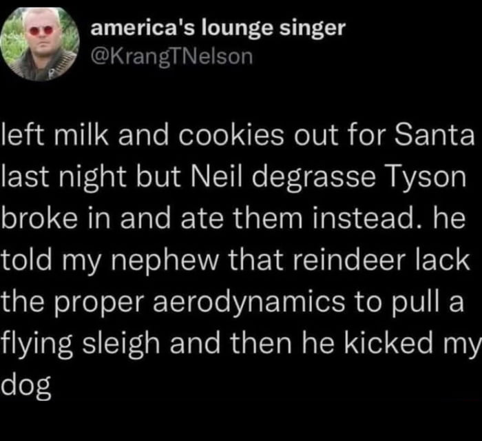This screenshot has width=482, height=441.
Task: Click the word kicked in the tweet
Action: coord(388,343)
